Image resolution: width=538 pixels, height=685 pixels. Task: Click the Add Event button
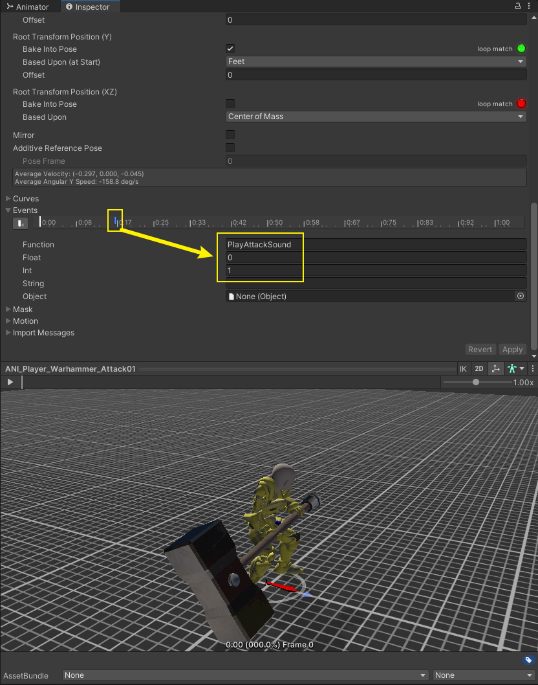pos(21,223)
